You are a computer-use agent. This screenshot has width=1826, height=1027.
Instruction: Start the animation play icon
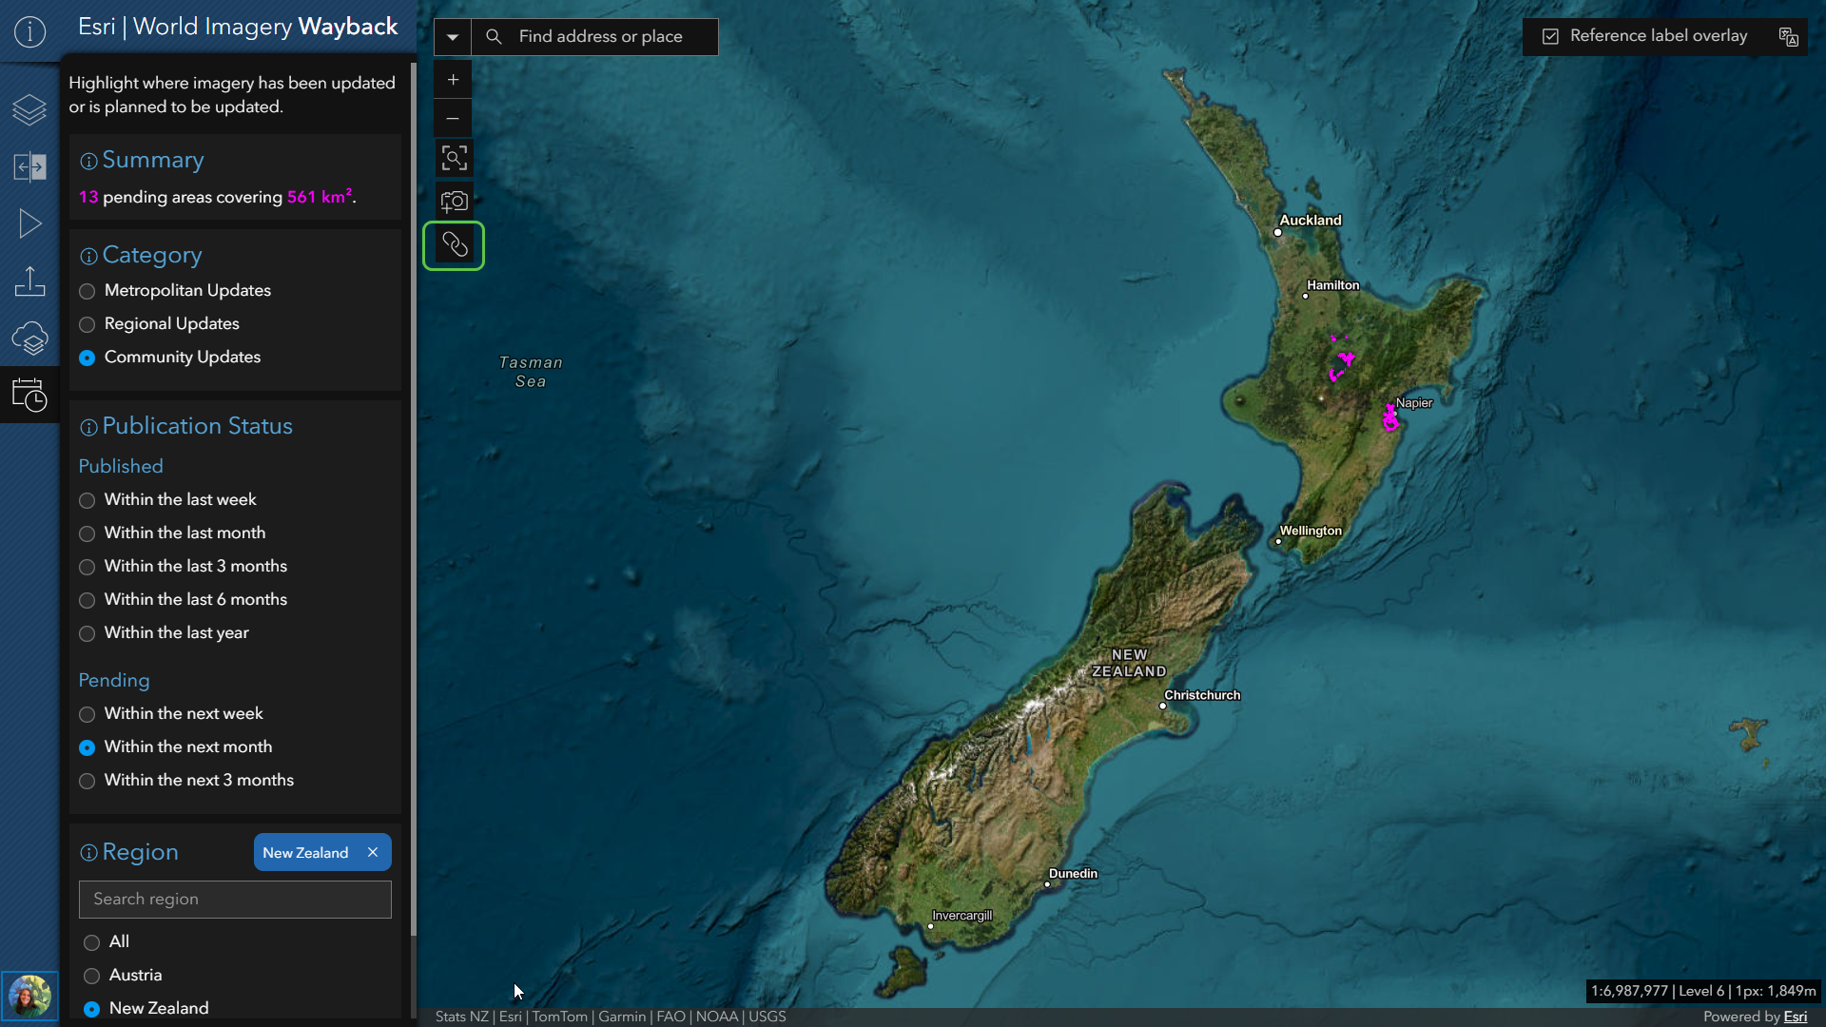[x=29, y=223]
